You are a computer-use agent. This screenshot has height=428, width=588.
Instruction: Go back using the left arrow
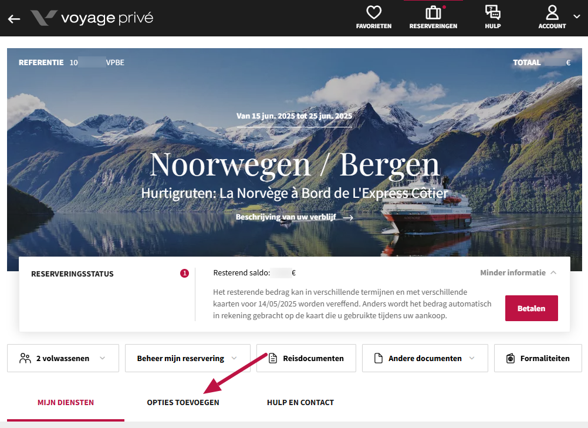[x=14, y=19]
